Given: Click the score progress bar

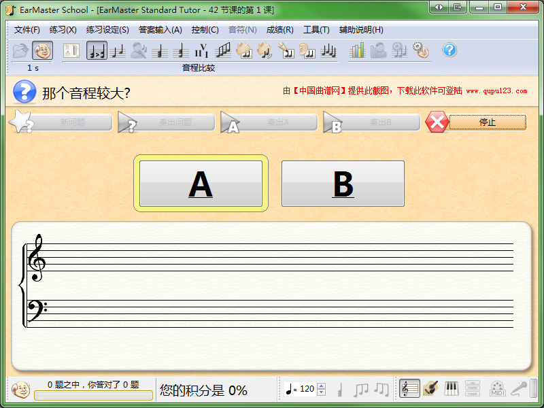Looking at the screenshot, I should (93, 395).
